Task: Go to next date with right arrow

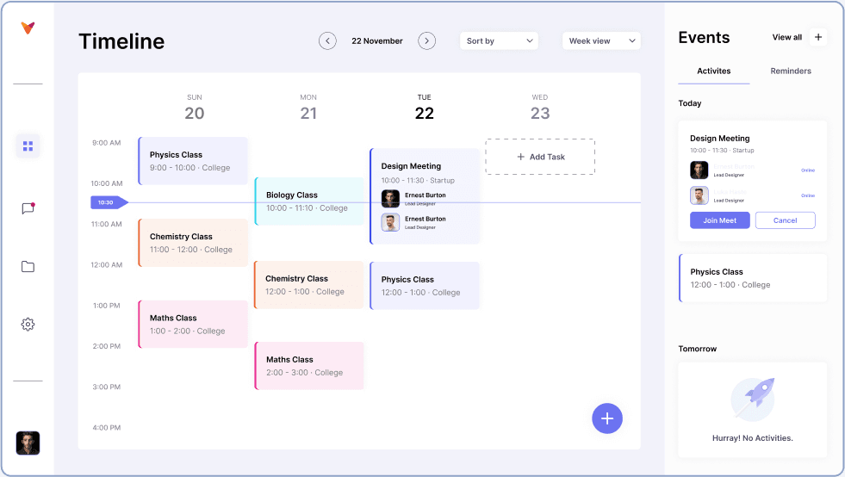Action: click(427, 41)
